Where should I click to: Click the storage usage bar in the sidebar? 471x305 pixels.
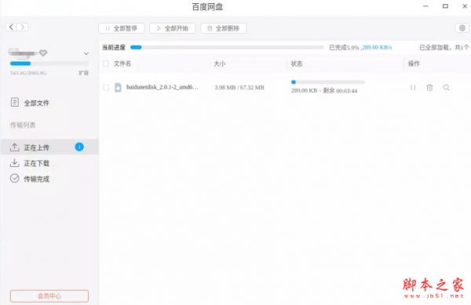coord(49,64)
